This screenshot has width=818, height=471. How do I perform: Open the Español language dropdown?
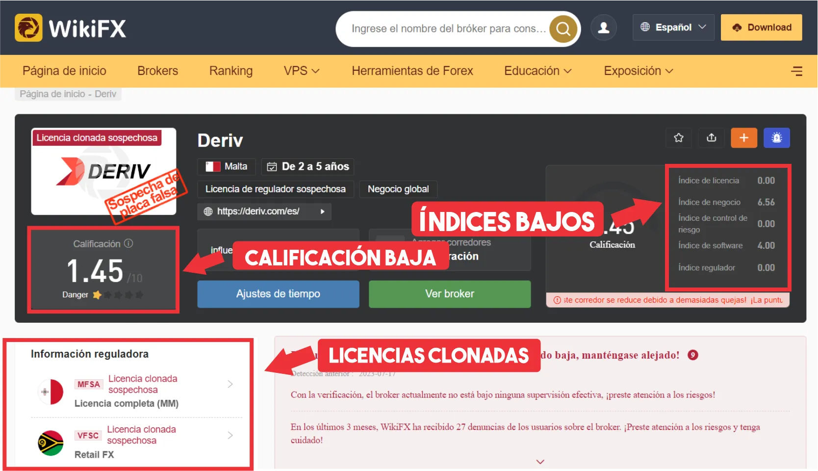click(673, 27)
